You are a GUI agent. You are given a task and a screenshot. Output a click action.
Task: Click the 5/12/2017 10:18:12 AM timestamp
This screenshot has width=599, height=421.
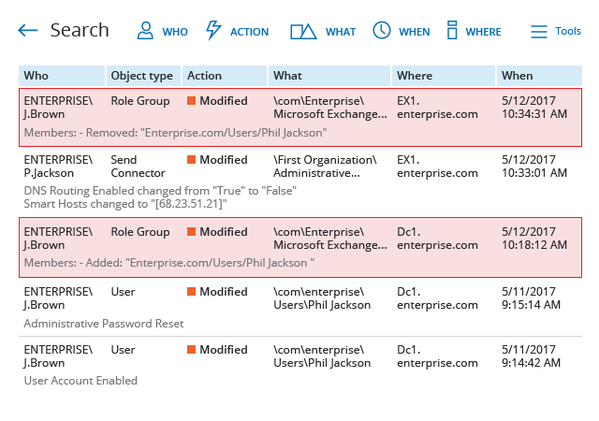[534, 239]
